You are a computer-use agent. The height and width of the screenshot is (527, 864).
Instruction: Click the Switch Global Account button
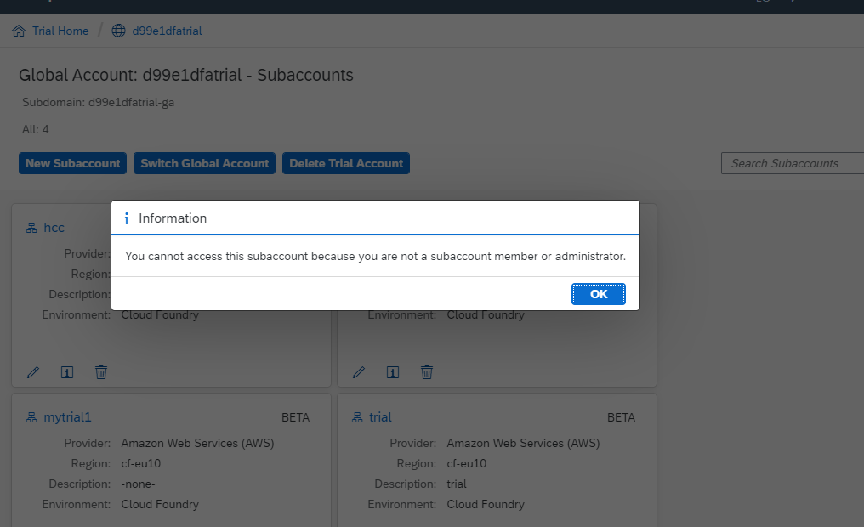pyautogui.click(x=204, y=163)
